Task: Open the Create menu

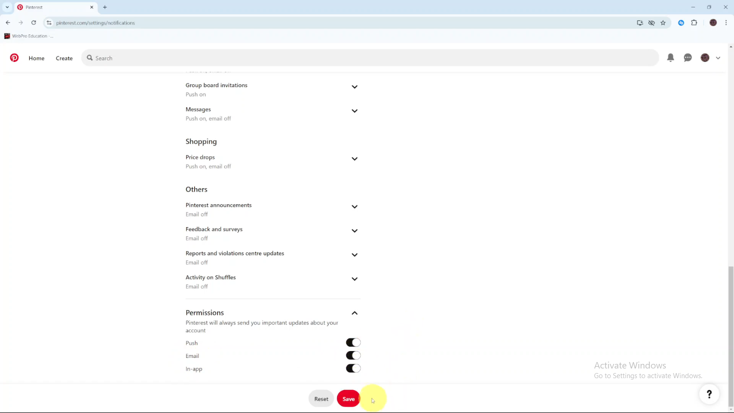Action: (64, 58)
